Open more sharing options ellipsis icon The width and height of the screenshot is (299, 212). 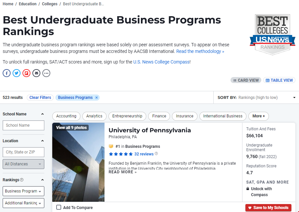click(x=46, y=73)
